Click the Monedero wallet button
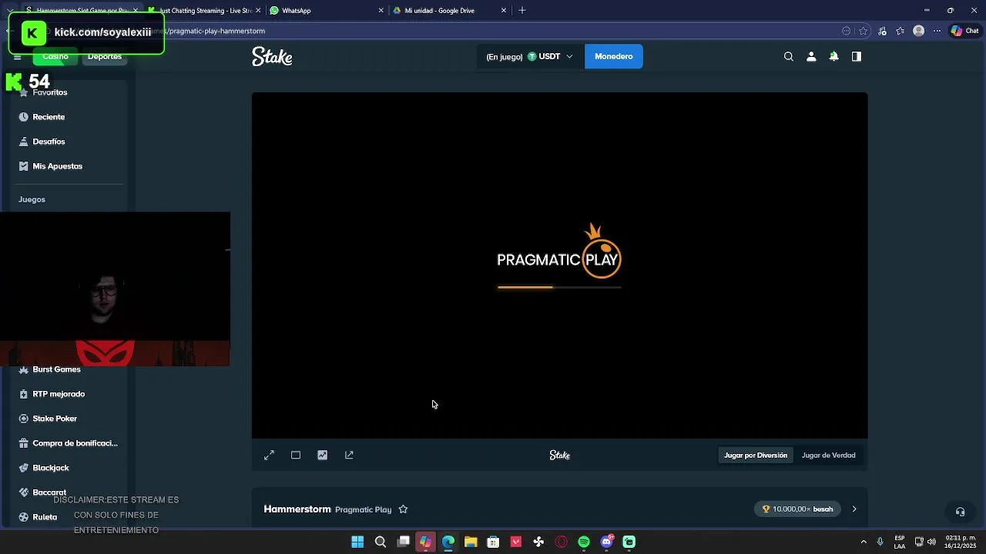Image resolution: width=986 pixels, height=554 pixels. pos(613,56)
